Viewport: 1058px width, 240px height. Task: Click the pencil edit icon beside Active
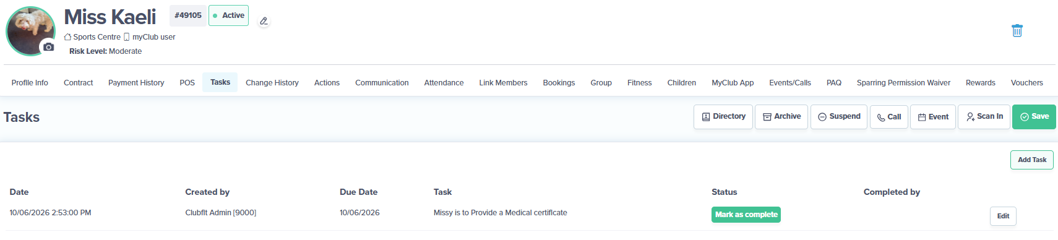pos(264,21)
